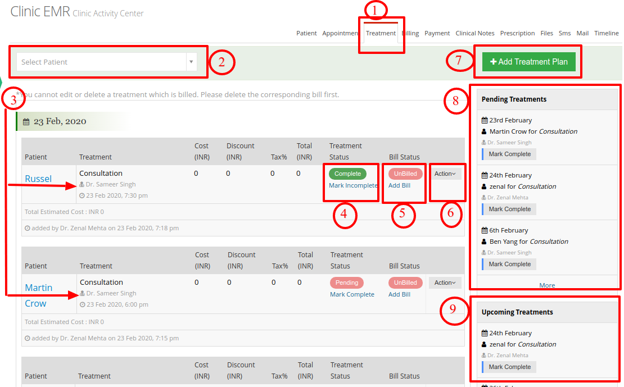Switch to the Payment tab
This screenshot has height=387, width=624.
[437, 33]
